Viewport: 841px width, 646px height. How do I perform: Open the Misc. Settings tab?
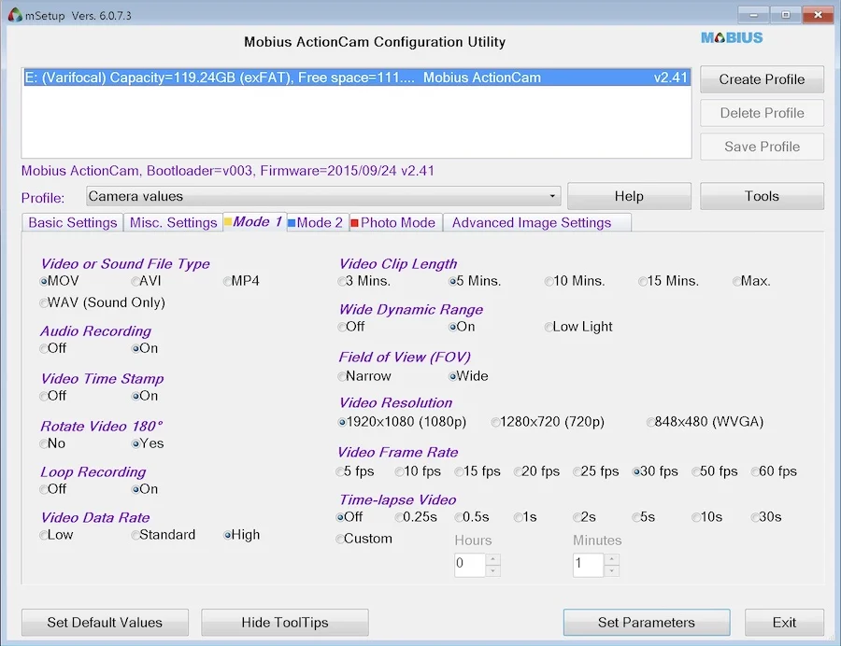[173, 222]
